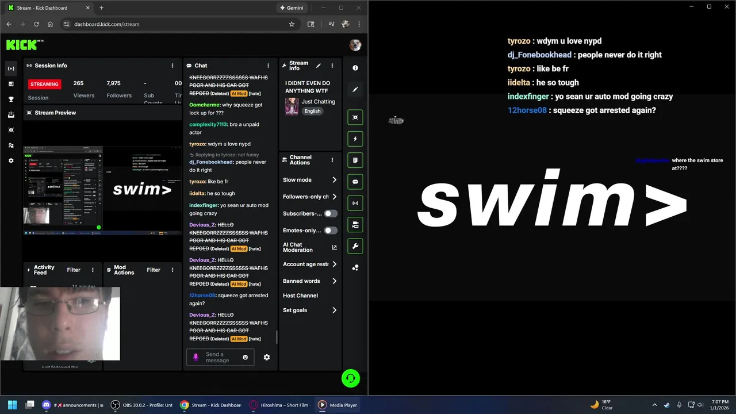Click Just Chatting category link
736x414 pixels.
(319, 102)
